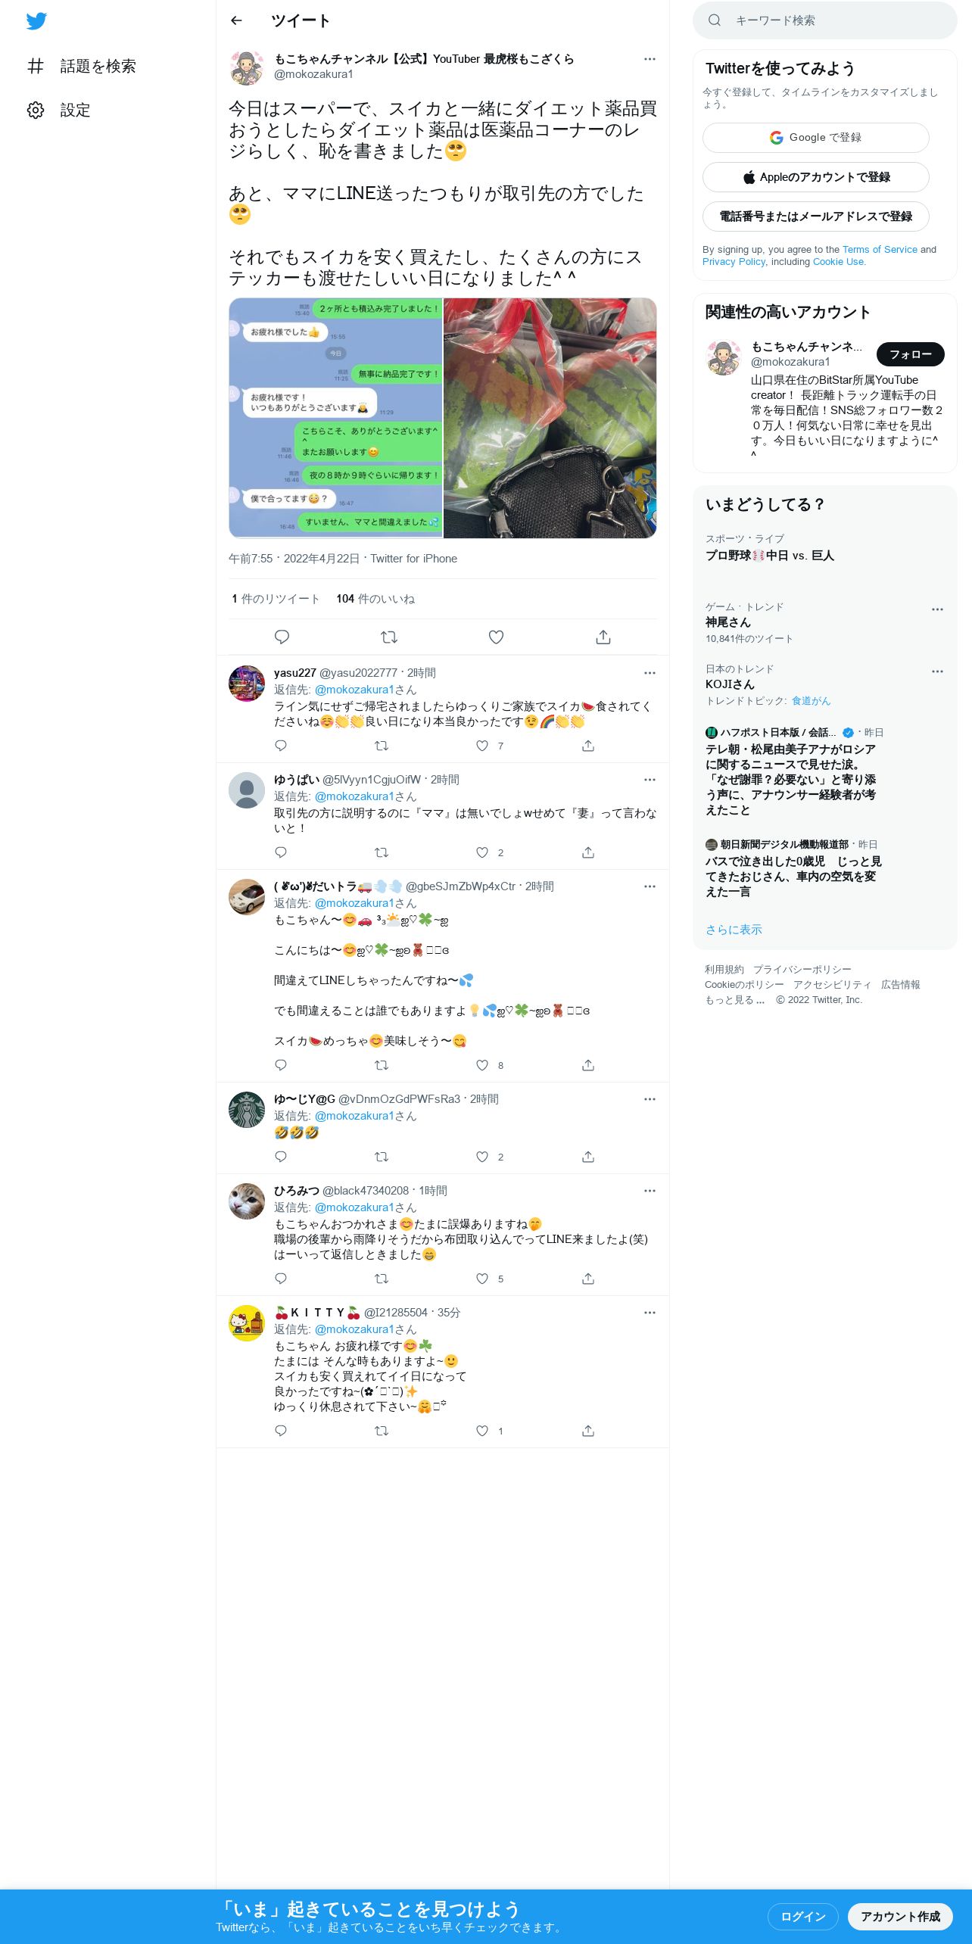Viewport: 972px width, 1944px height.
Task: Go back with the arrow icon
Action: [x=236, y=20]
